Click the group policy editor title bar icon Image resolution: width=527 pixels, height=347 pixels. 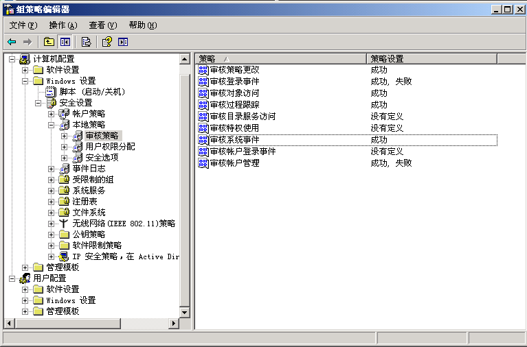click(x=9, y=9)
